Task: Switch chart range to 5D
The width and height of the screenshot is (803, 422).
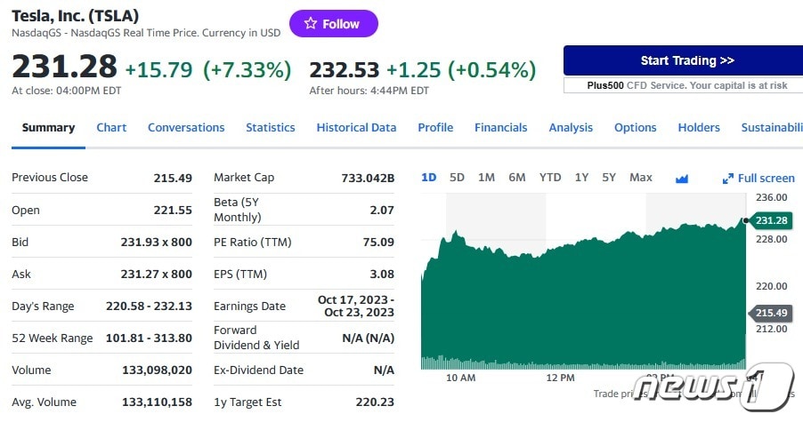Action: [x=457, y=178]
